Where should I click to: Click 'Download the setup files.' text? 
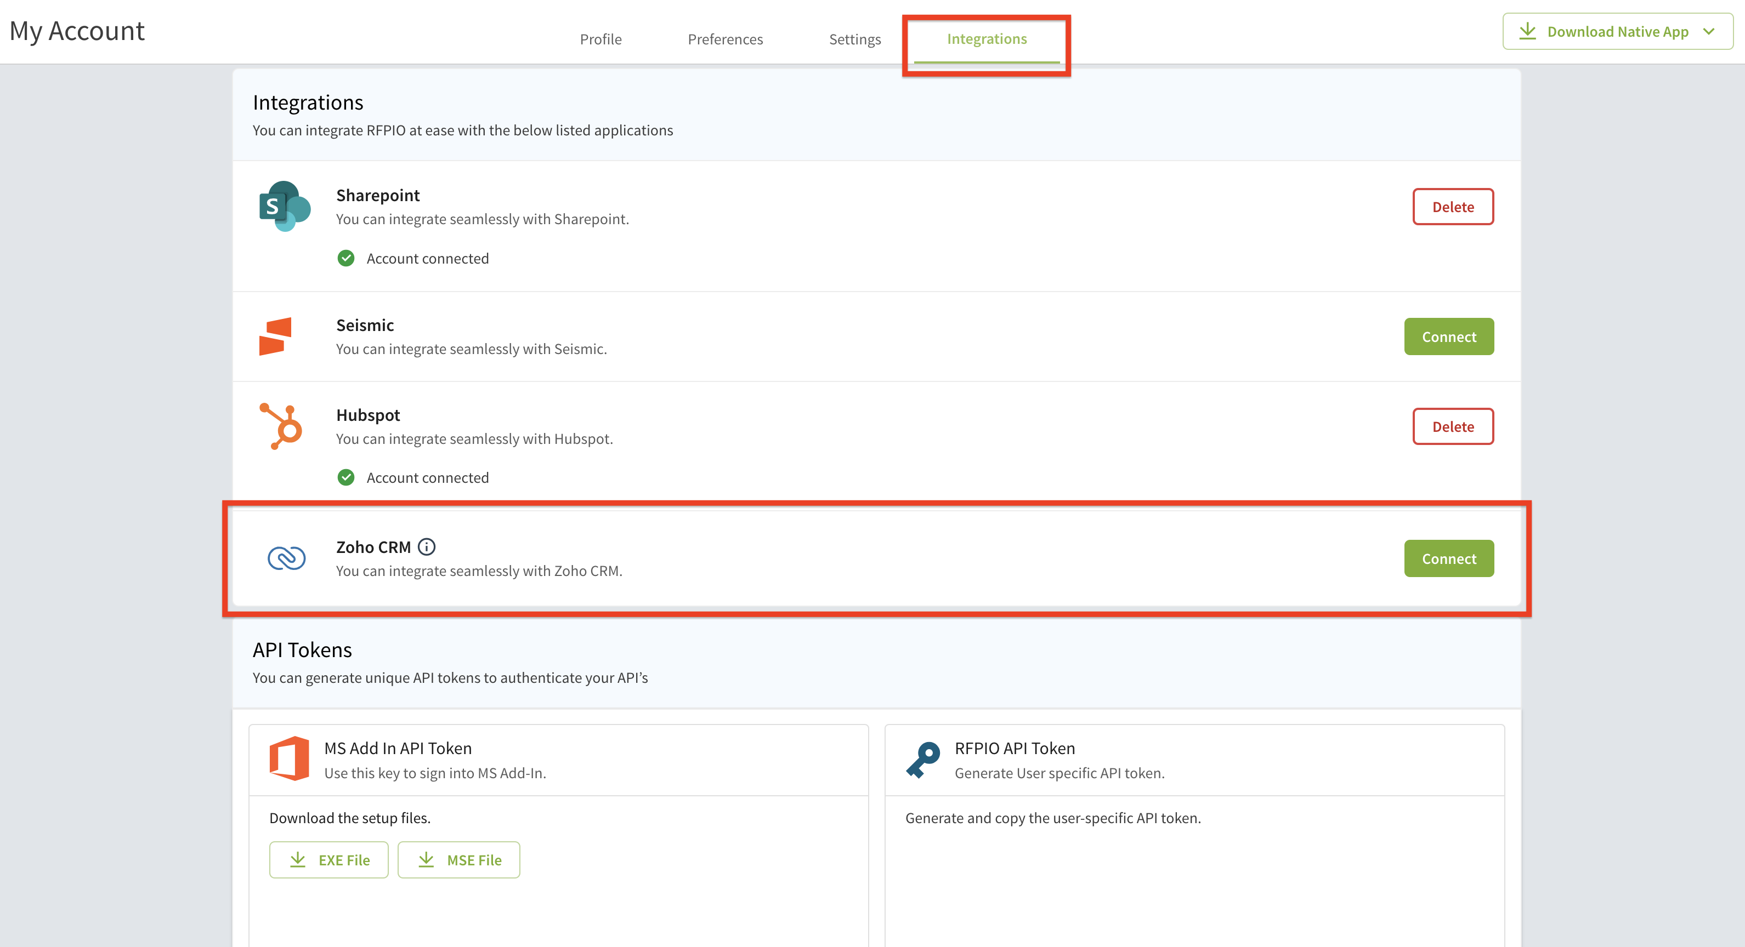pyautogui.click(x=349, y=818)
